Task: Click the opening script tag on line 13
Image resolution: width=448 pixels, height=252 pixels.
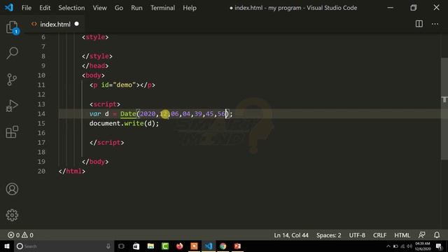Action: pos(105,104)
